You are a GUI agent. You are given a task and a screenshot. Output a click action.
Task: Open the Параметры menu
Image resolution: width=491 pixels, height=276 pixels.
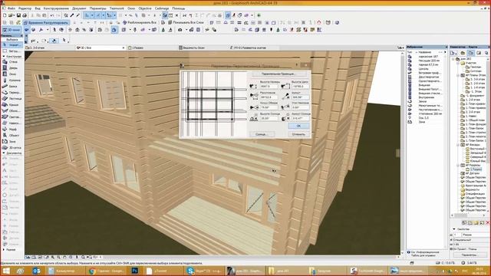[97, 8]
